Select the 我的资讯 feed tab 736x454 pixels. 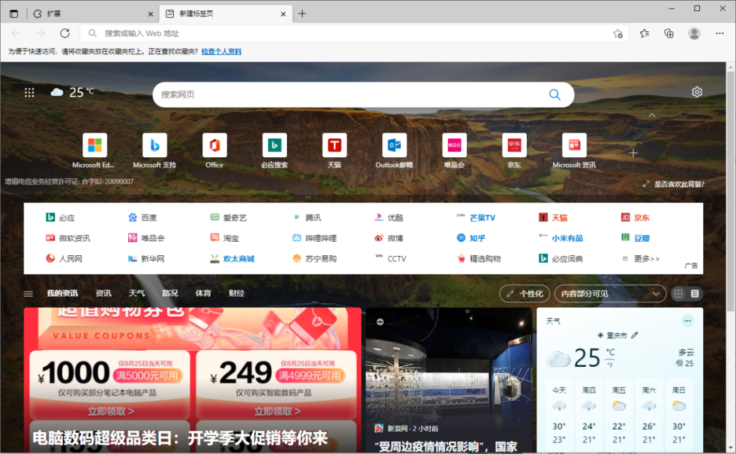(63, 293)
